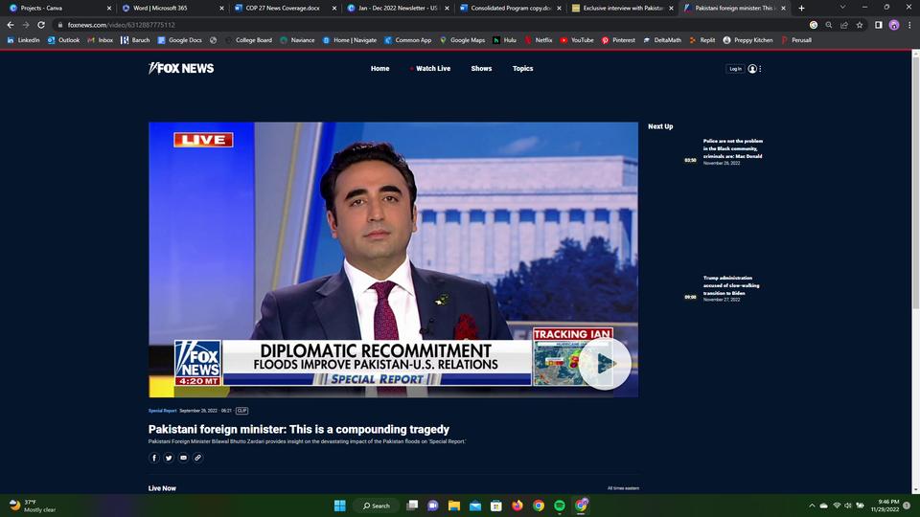Open the College Board bookmark

click(x=249, y=40)
